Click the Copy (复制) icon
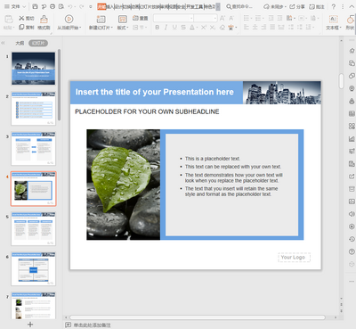Viewport: 356px width, 329px height. coord(21,28)
